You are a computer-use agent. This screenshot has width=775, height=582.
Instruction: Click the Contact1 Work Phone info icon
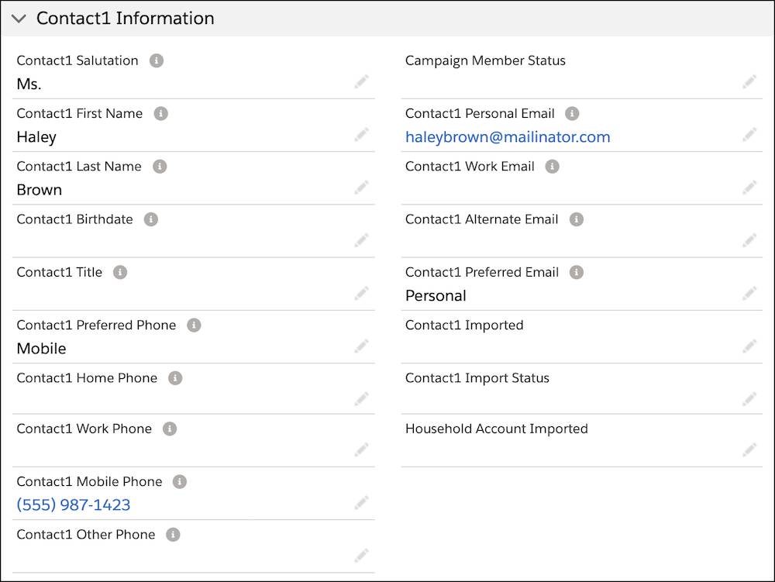[170, 429]
